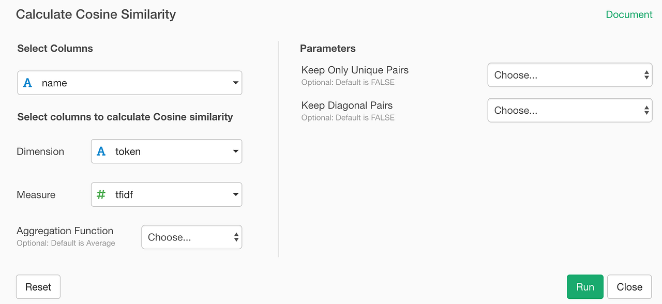This screenshot has width=662, height=304.
Task: Click the caret arrow on tfidf dropdown
Action: click(x=236, y=195)
